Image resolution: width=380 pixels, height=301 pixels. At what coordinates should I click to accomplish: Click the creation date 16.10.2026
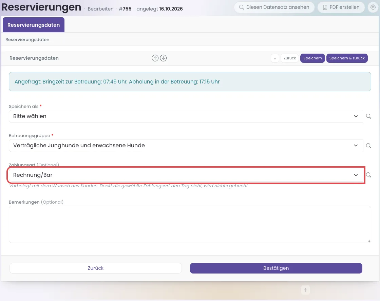(171, 9)
